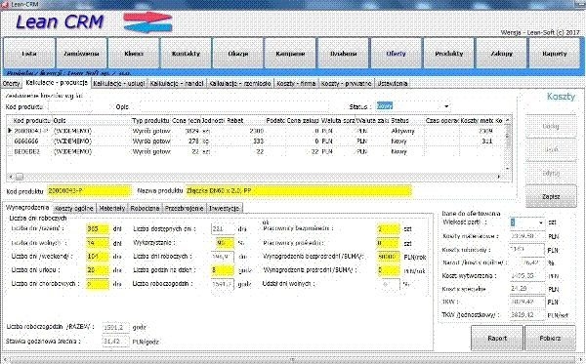The image size is (586, 364).
Task: Select table row 6666666
Action: (256, 142)
